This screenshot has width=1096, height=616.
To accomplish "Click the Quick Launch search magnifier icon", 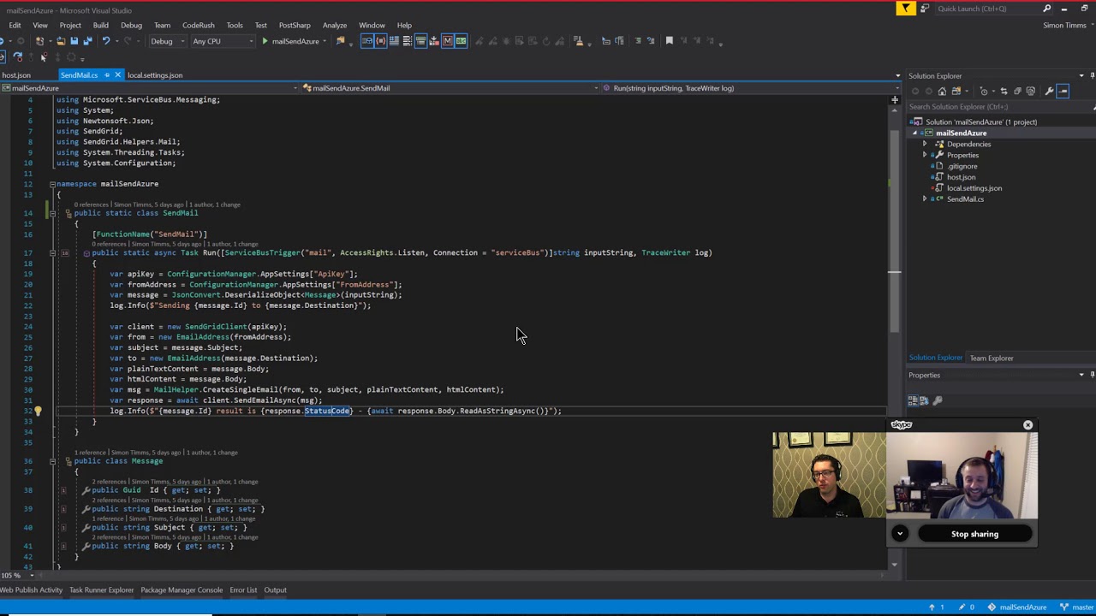I will [x=1046, y=9].
